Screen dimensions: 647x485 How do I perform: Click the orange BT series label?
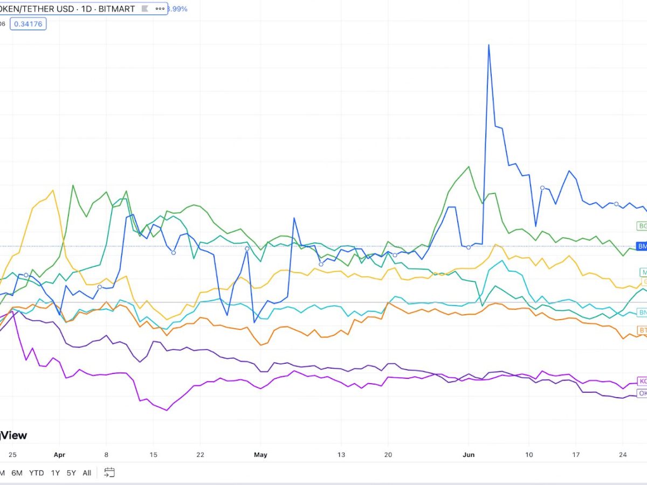(642, 330)
